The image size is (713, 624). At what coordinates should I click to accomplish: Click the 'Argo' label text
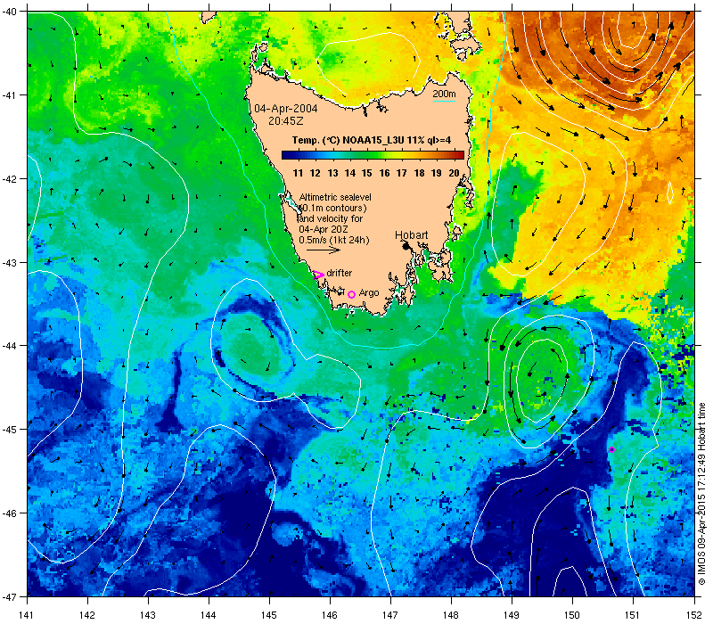coord(369,293)
